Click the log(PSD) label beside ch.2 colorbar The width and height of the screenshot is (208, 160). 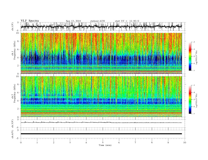point(196,100)
